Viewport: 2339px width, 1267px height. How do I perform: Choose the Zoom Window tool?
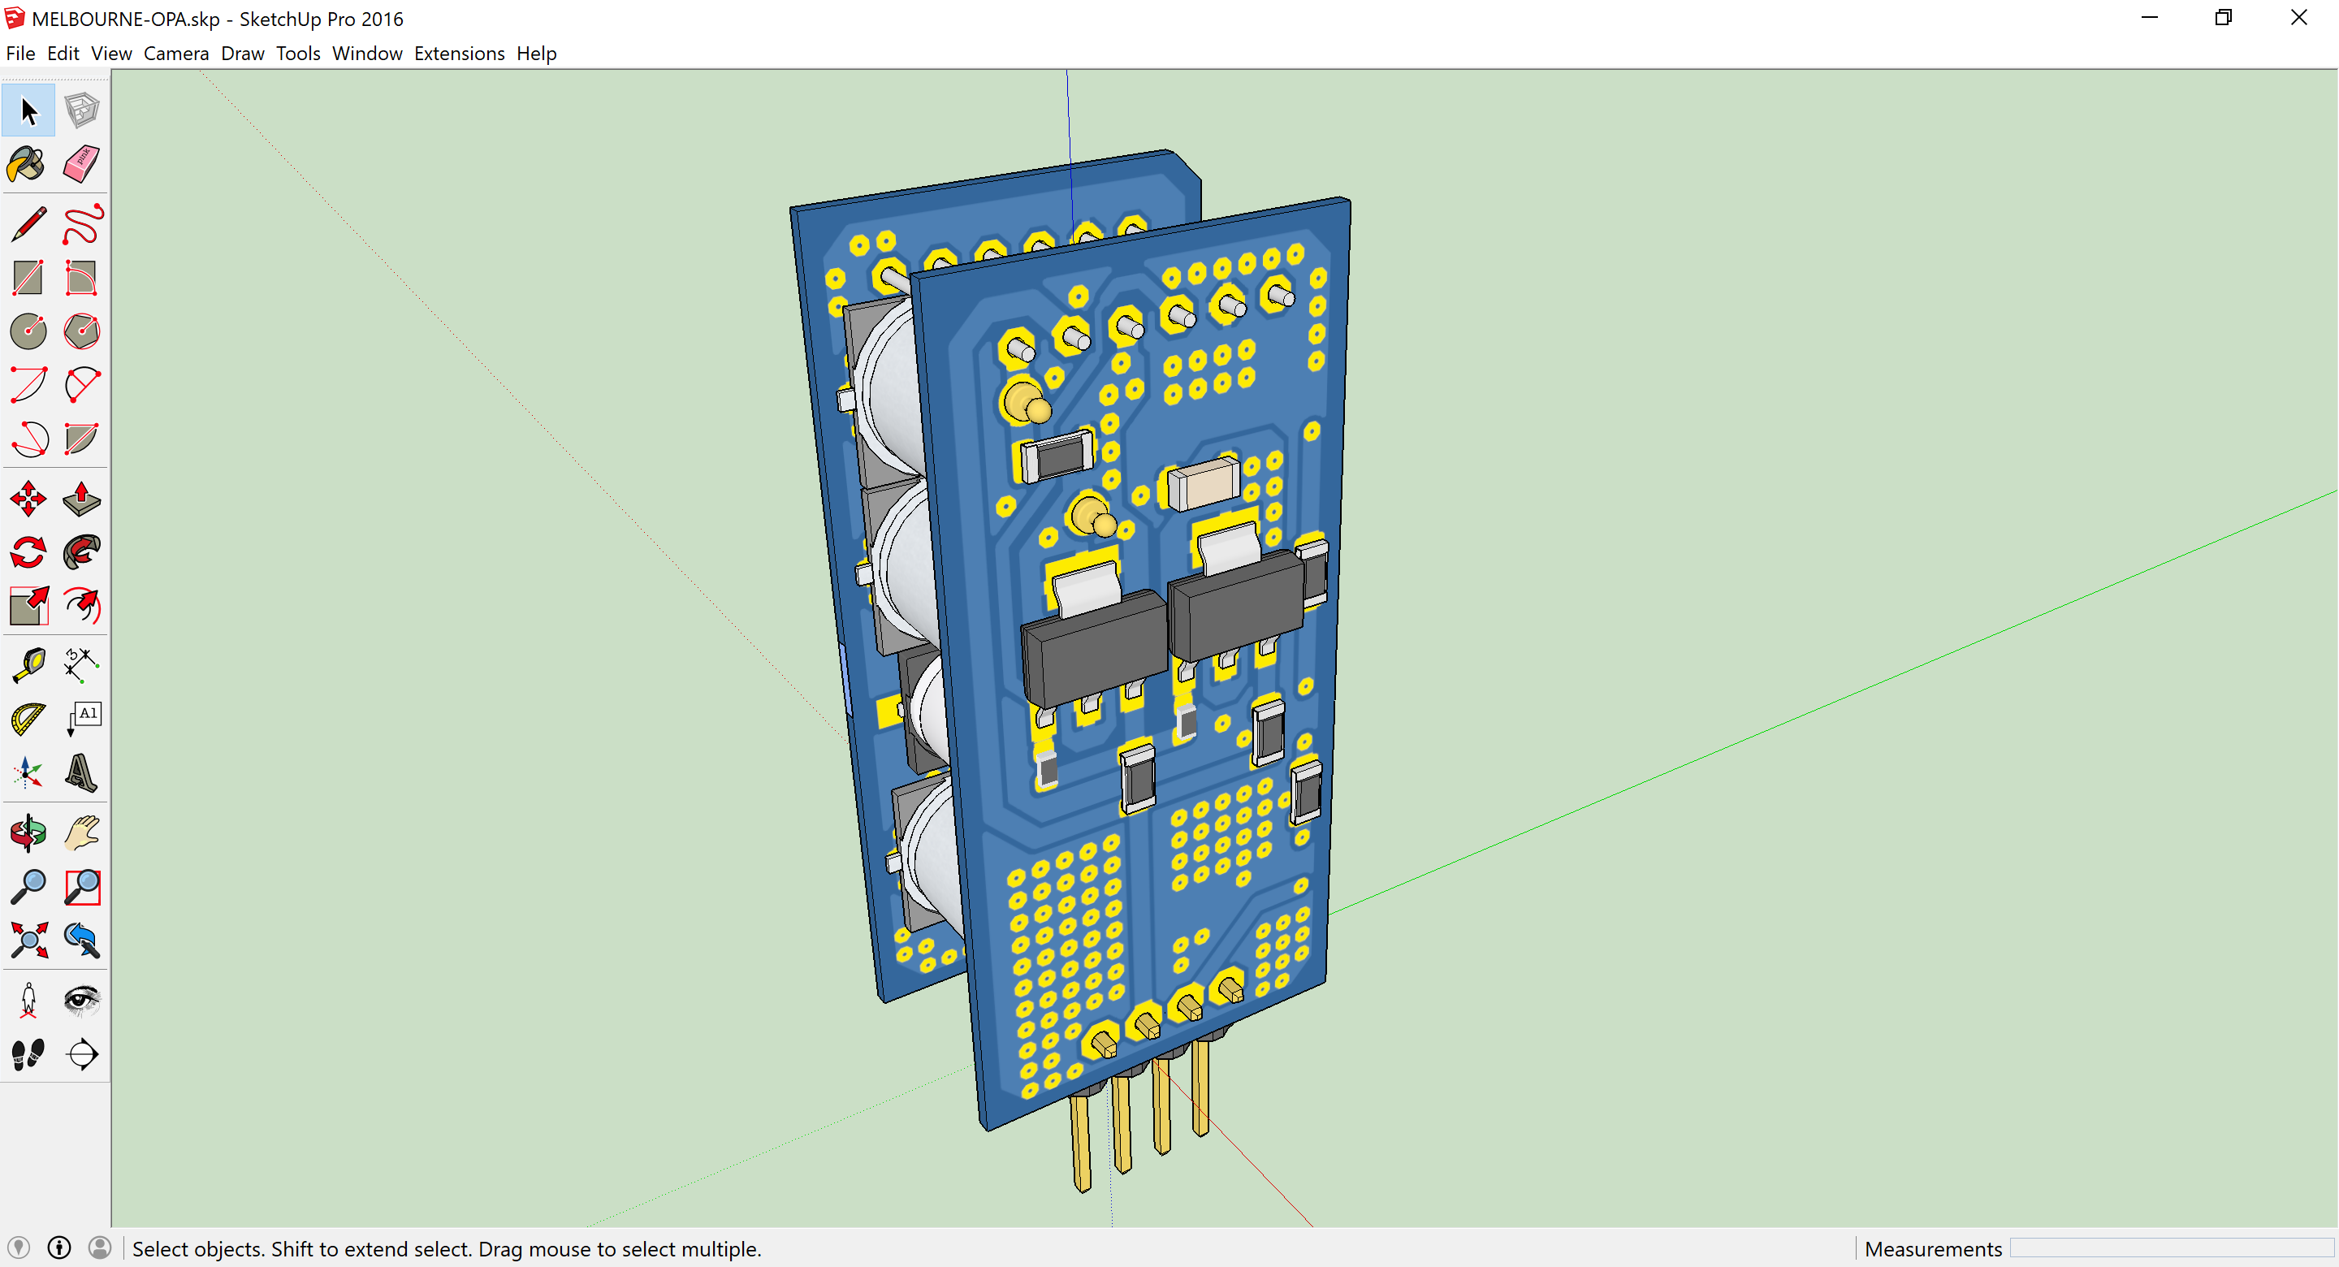click(x=82, y=886)
